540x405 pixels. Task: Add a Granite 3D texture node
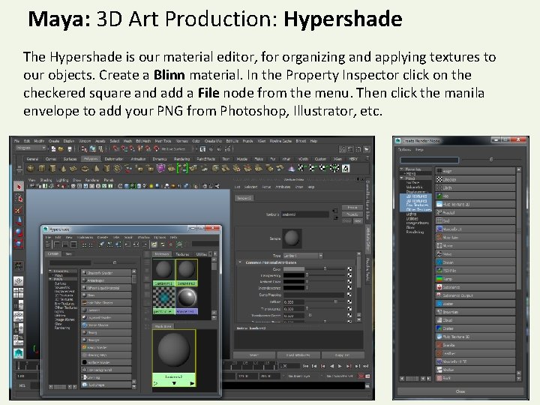(475, 345)
